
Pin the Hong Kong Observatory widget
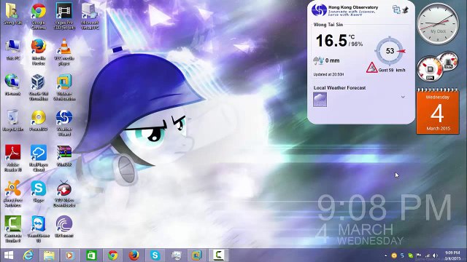tap(405, 9)
